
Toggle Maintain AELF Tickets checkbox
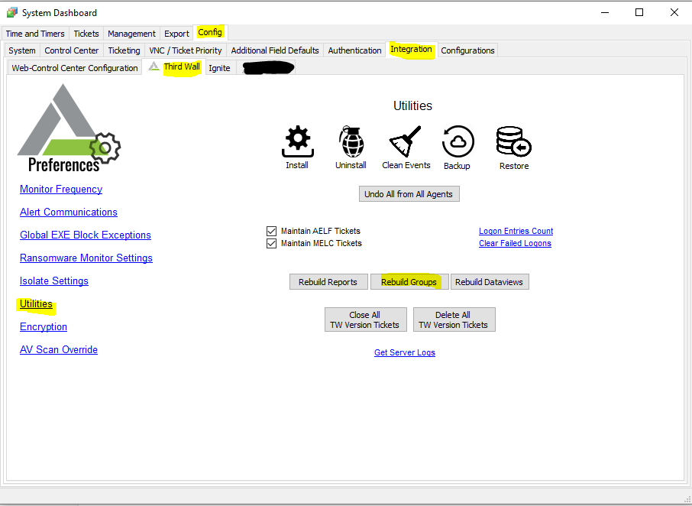(271, 231)
